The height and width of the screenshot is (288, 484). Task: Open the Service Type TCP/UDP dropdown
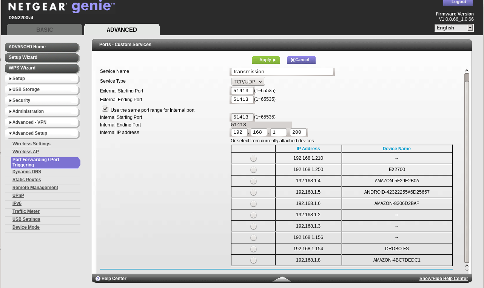click(248, 82)
